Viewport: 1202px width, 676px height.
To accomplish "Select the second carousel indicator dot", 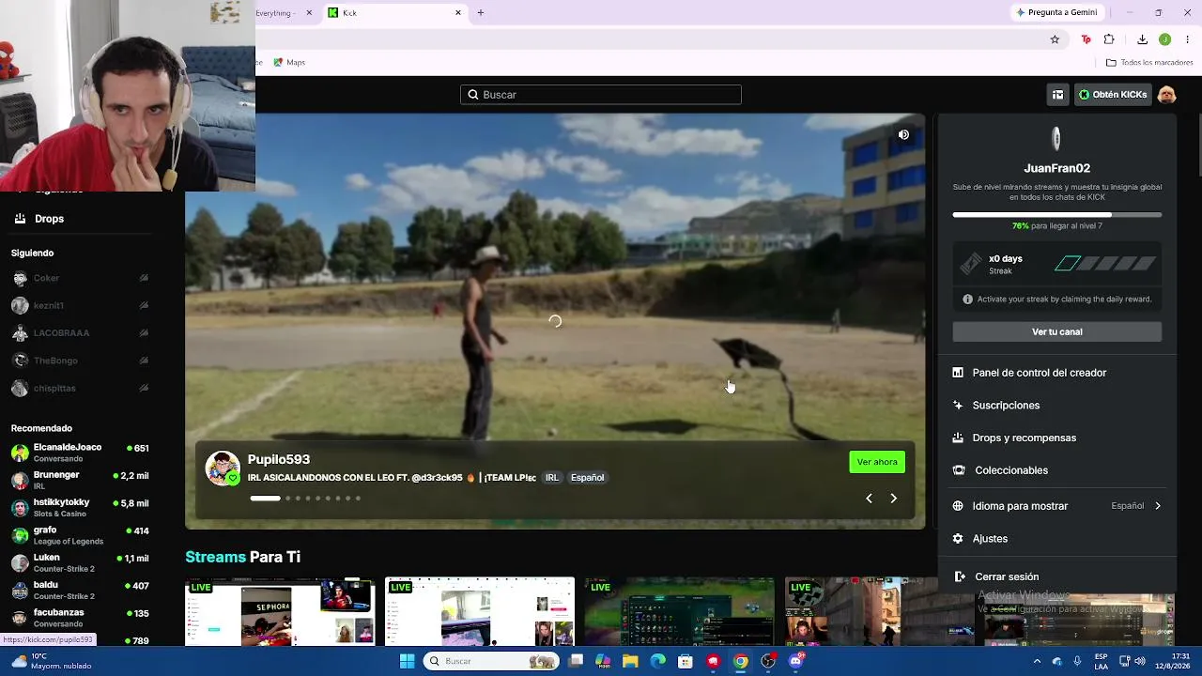I will [287, 499].
